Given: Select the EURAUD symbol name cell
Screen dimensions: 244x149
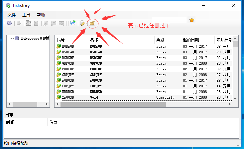Looking at the screenshot, I should pyautogui.click(x=96, y=46).
